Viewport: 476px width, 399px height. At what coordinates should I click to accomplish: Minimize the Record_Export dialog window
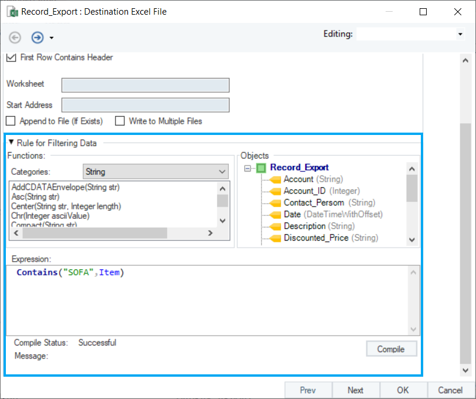(x=389, y=12)
